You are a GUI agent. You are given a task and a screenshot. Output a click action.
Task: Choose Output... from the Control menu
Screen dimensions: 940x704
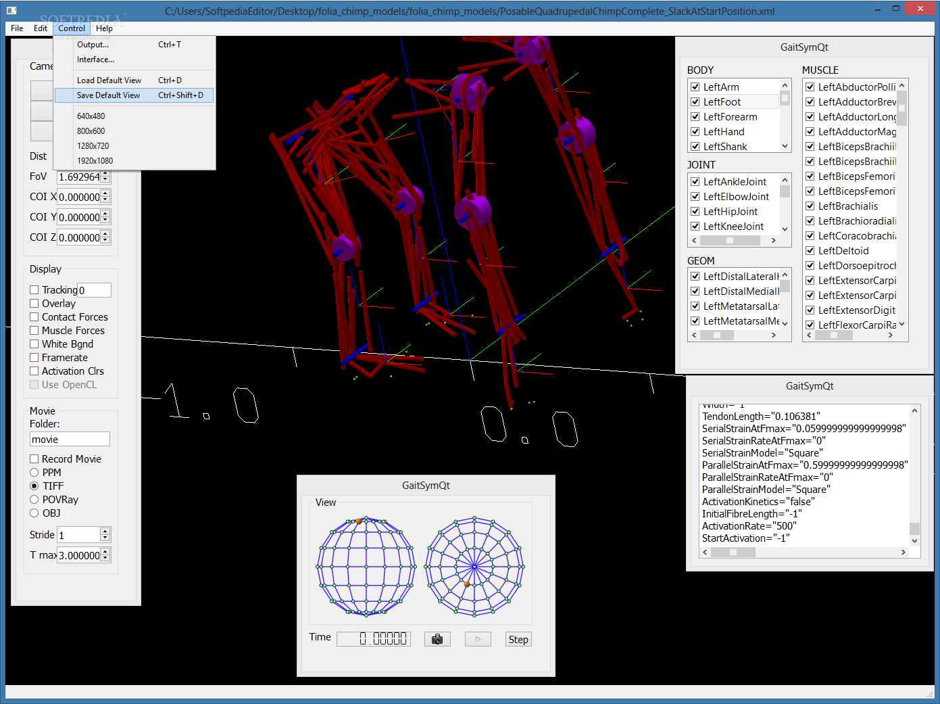coord(134,45)
